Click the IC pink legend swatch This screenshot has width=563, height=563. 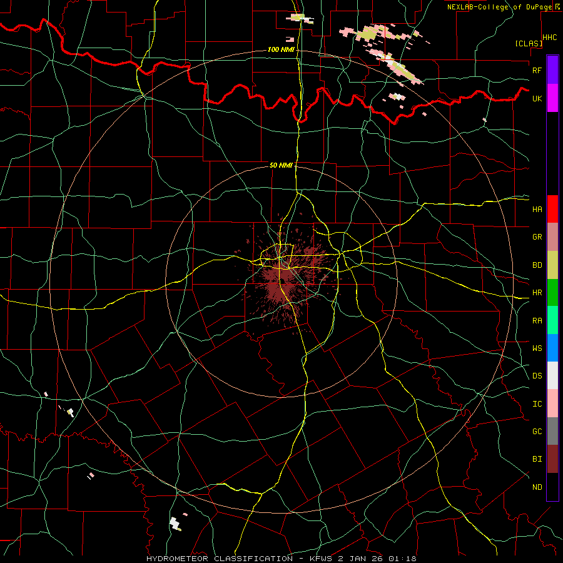coord(552,403)
